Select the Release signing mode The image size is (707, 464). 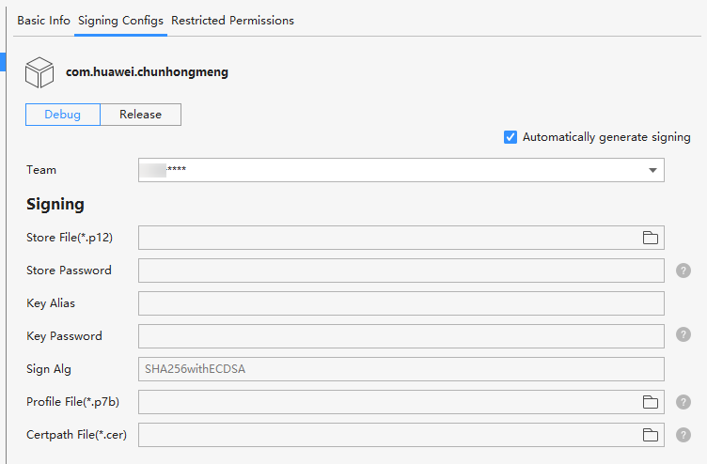pos(141,115)
